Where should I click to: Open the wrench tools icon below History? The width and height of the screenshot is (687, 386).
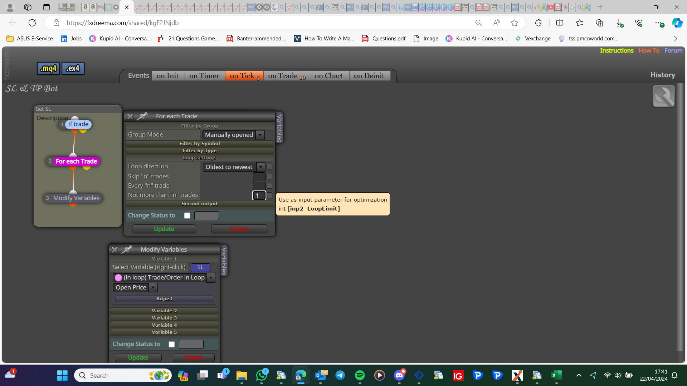pyautogui.click(x=664, y=96)
